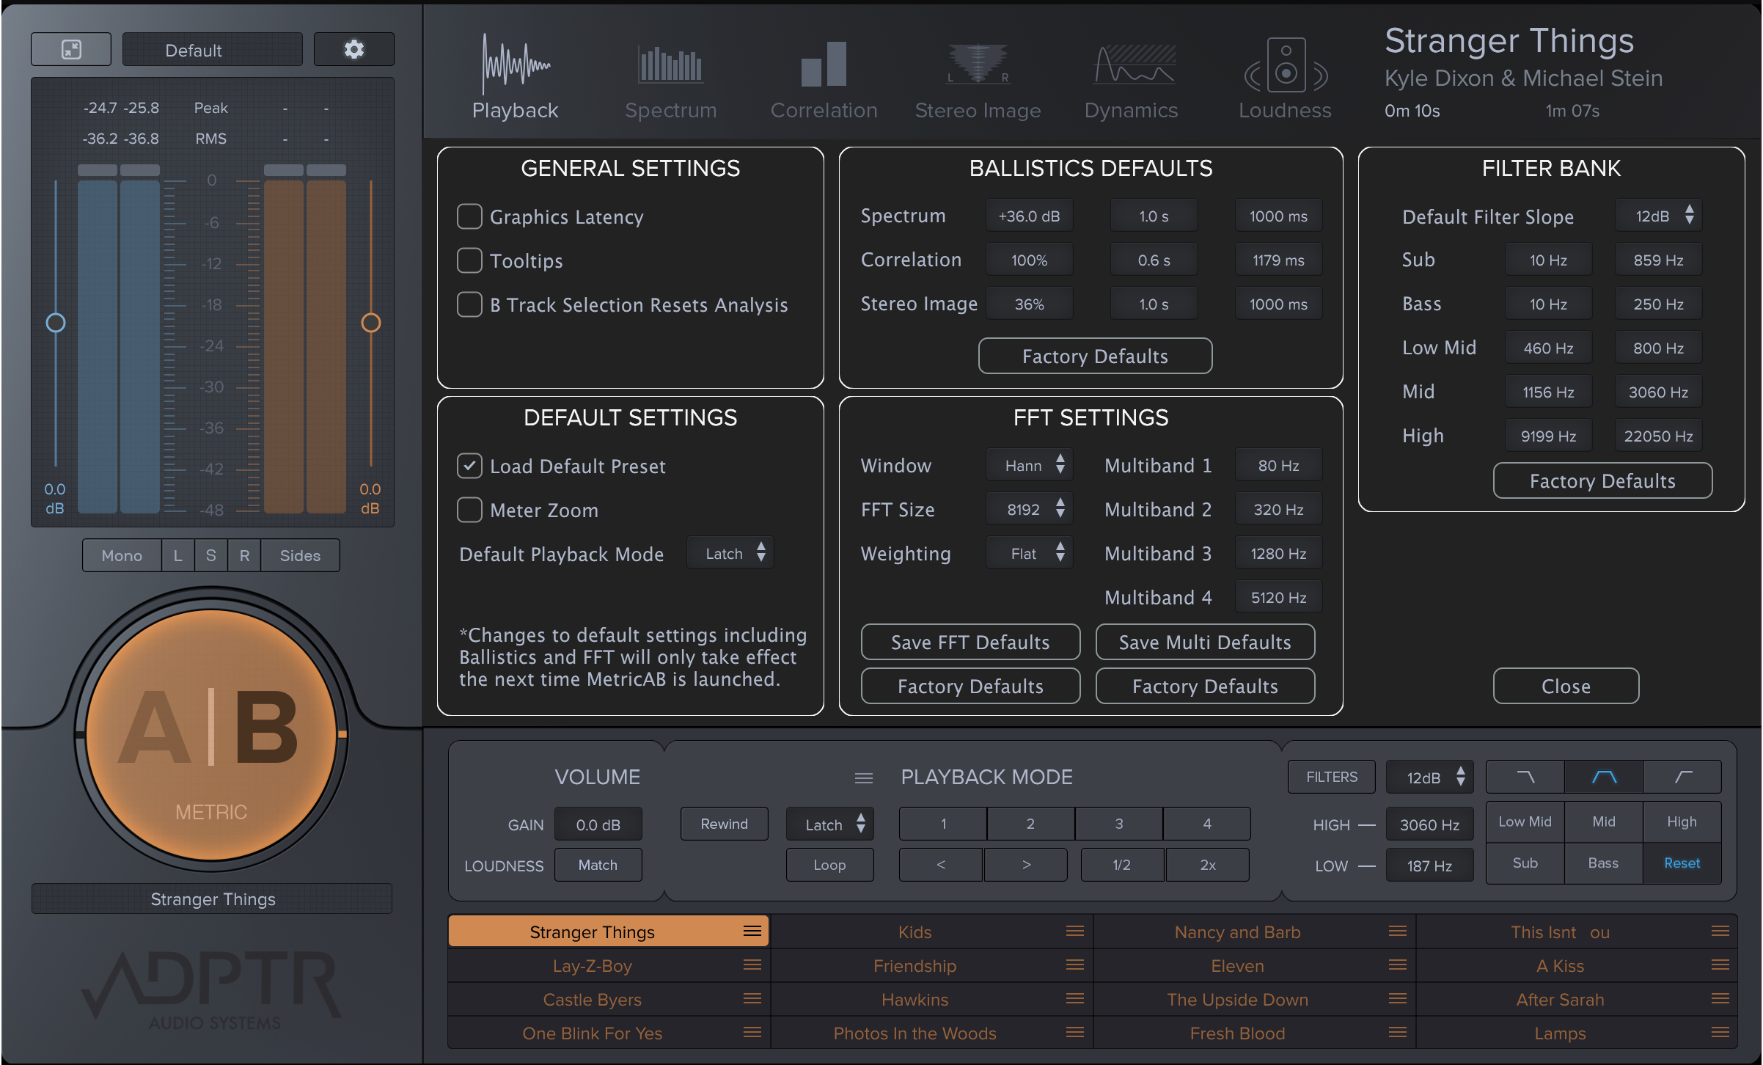Click the settings gear icon

point(353,49)
